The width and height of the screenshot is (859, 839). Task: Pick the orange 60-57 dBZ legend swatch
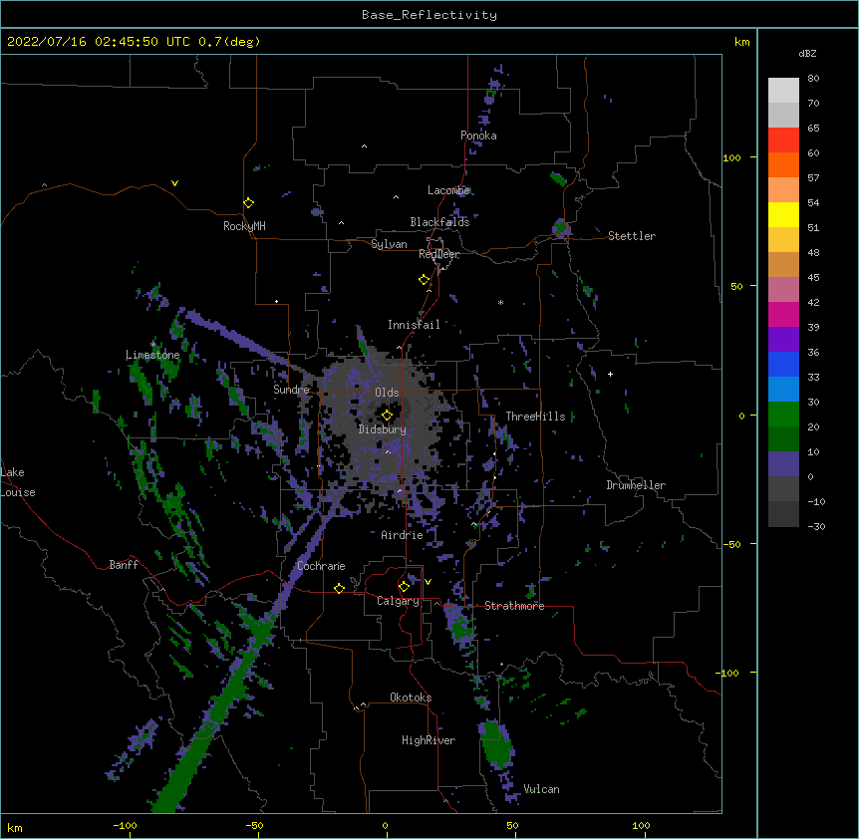(783, 164)
